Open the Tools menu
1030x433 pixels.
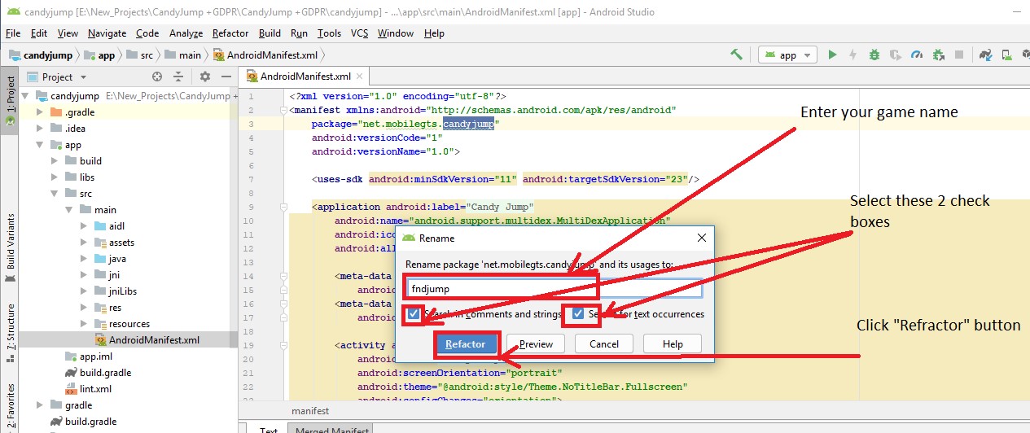coord(329,33)
